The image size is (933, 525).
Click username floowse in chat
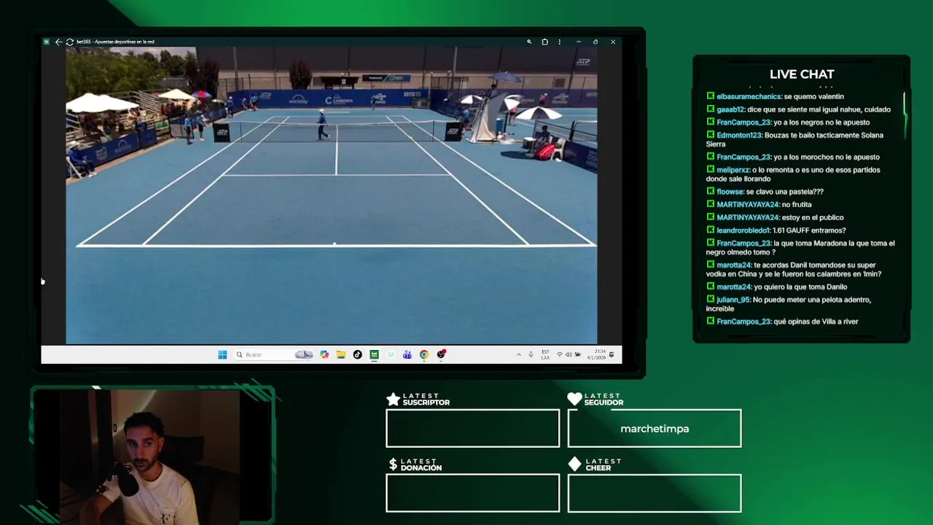point(730,192)
